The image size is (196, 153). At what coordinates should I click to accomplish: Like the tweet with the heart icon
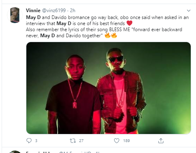(x=116, y=141)
